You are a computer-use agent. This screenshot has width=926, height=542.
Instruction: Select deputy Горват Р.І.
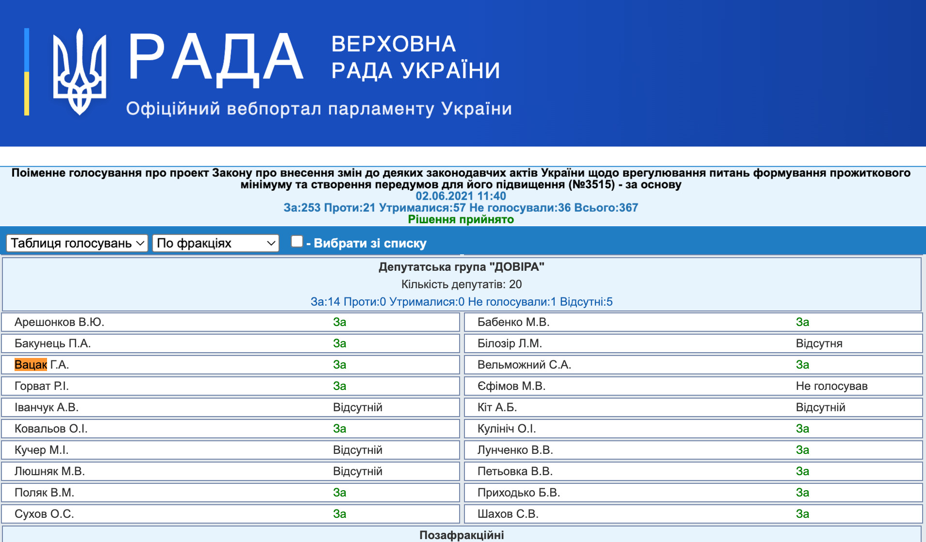[x=42, y=386]
